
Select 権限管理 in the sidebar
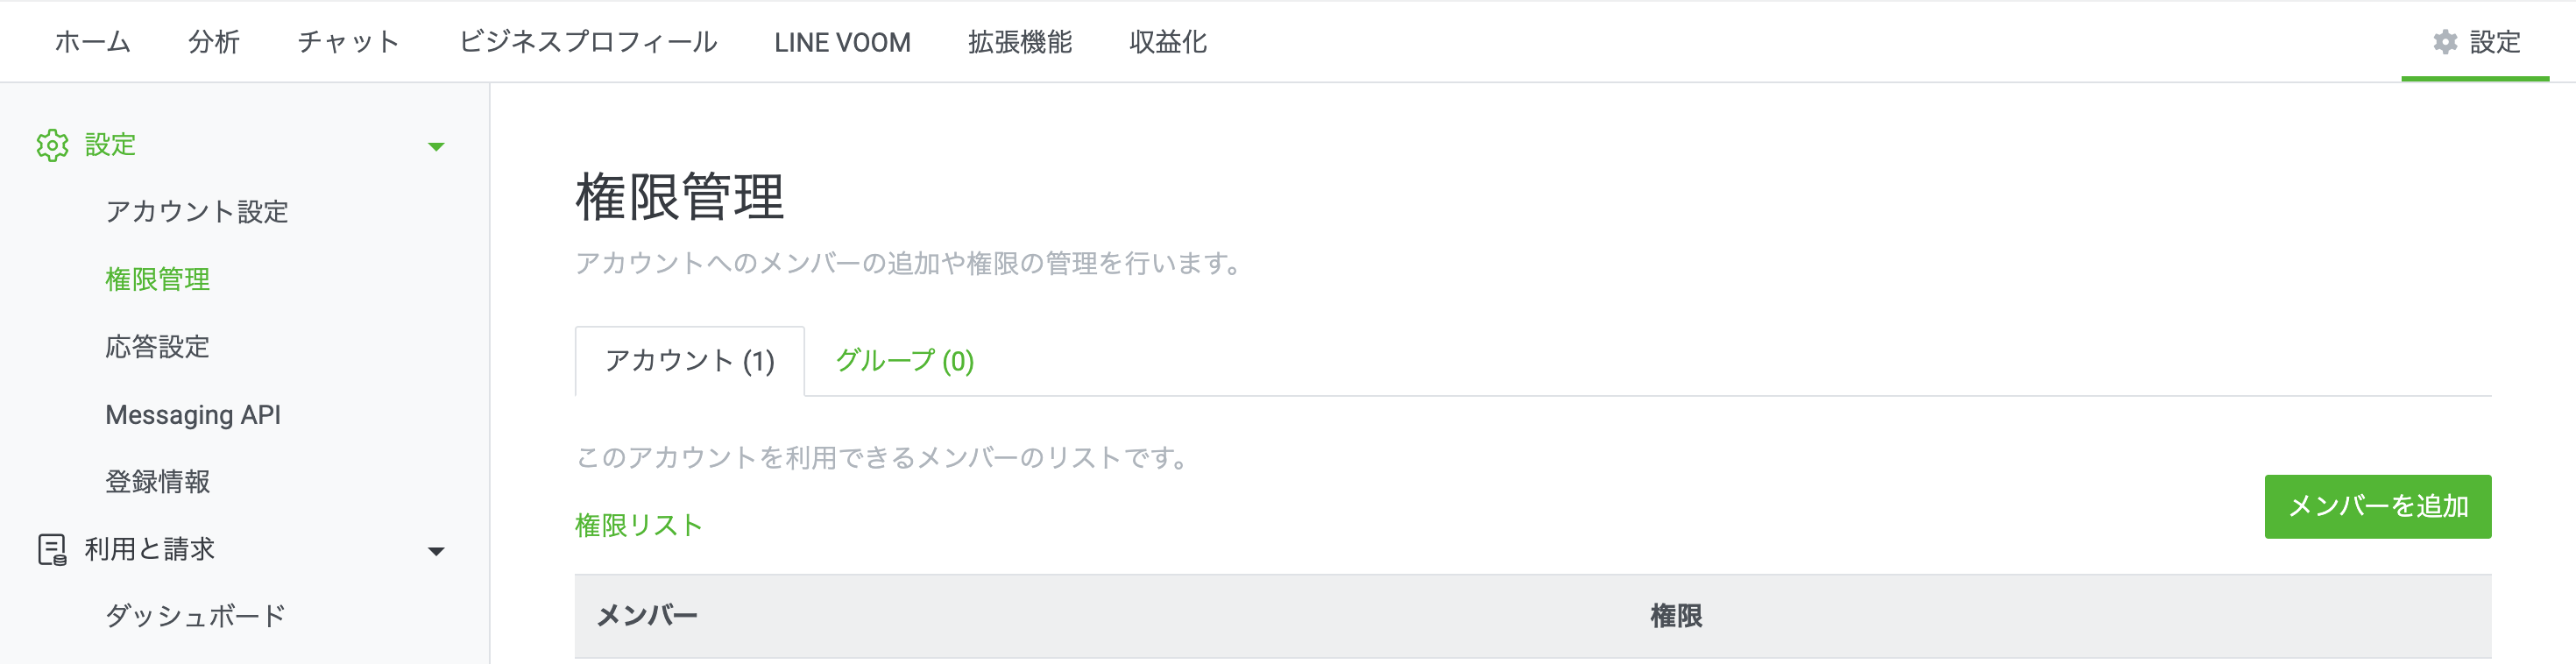coord(157,280)
